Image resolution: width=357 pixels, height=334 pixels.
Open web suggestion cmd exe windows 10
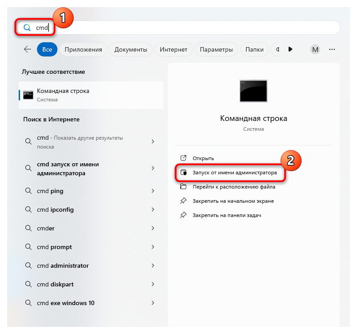pos(91,302)
